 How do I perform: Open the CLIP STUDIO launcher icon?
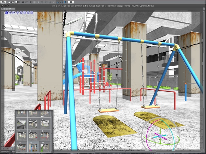(x=3, y=2)
